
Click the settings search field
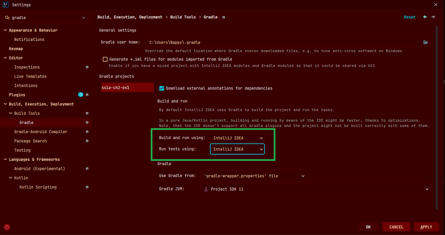pyautogui.click(x=46, y=18)
